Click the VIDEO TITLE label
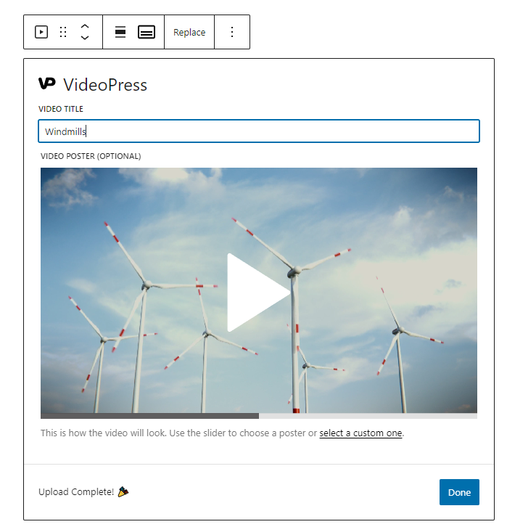 click(61, 109)
